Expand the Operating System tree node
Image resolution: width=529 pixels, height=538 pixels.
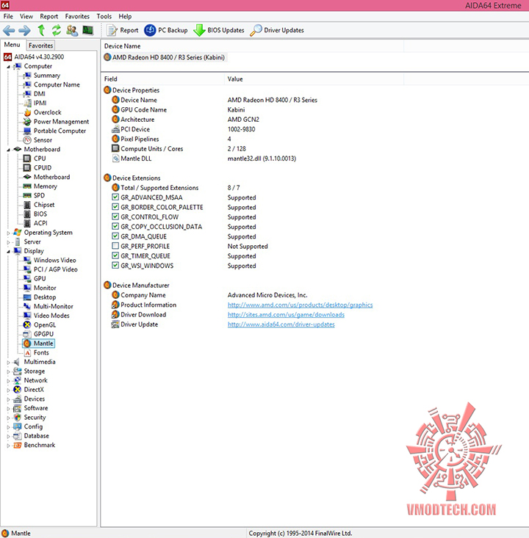pyautogui.click(x=8, y=233)
